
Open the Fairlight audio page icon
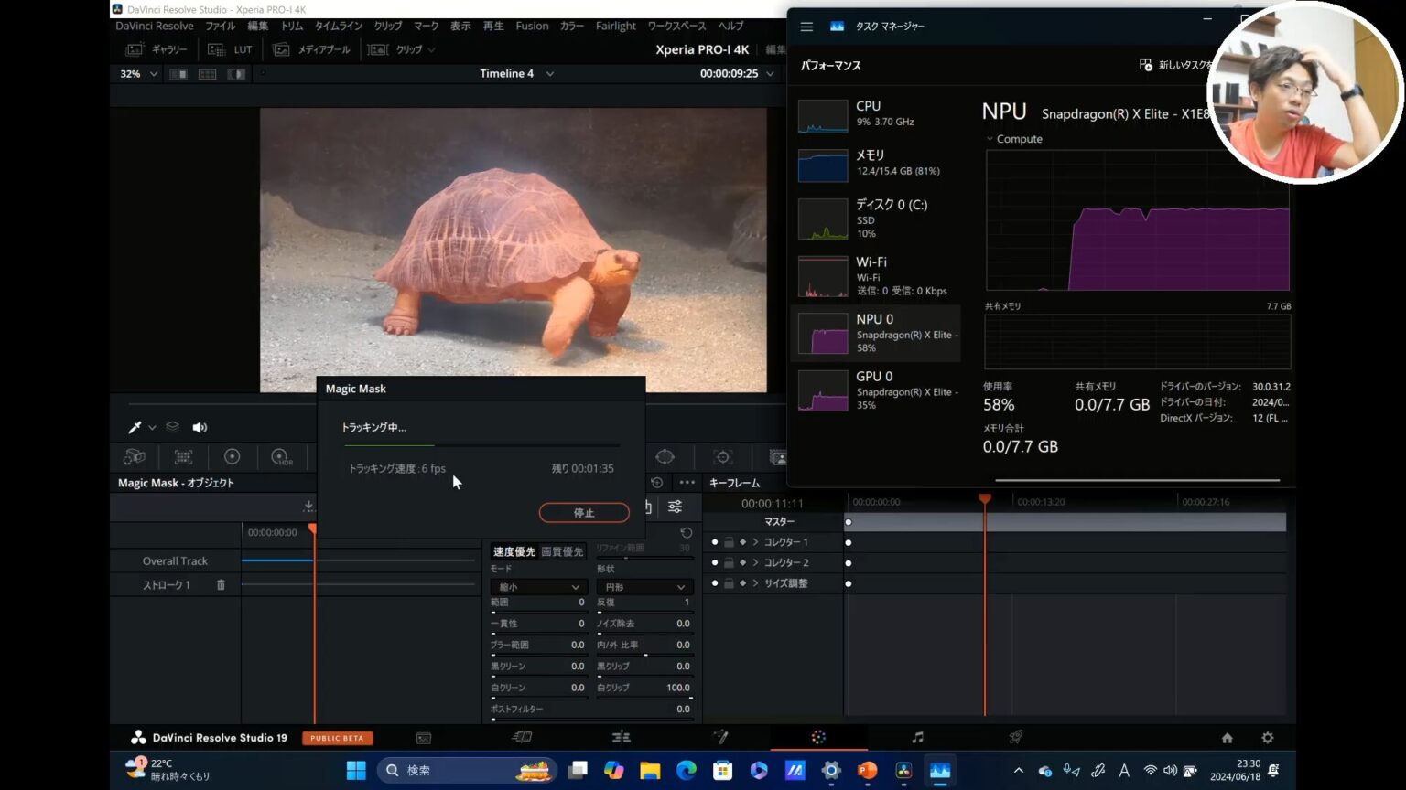coord(917,738)
